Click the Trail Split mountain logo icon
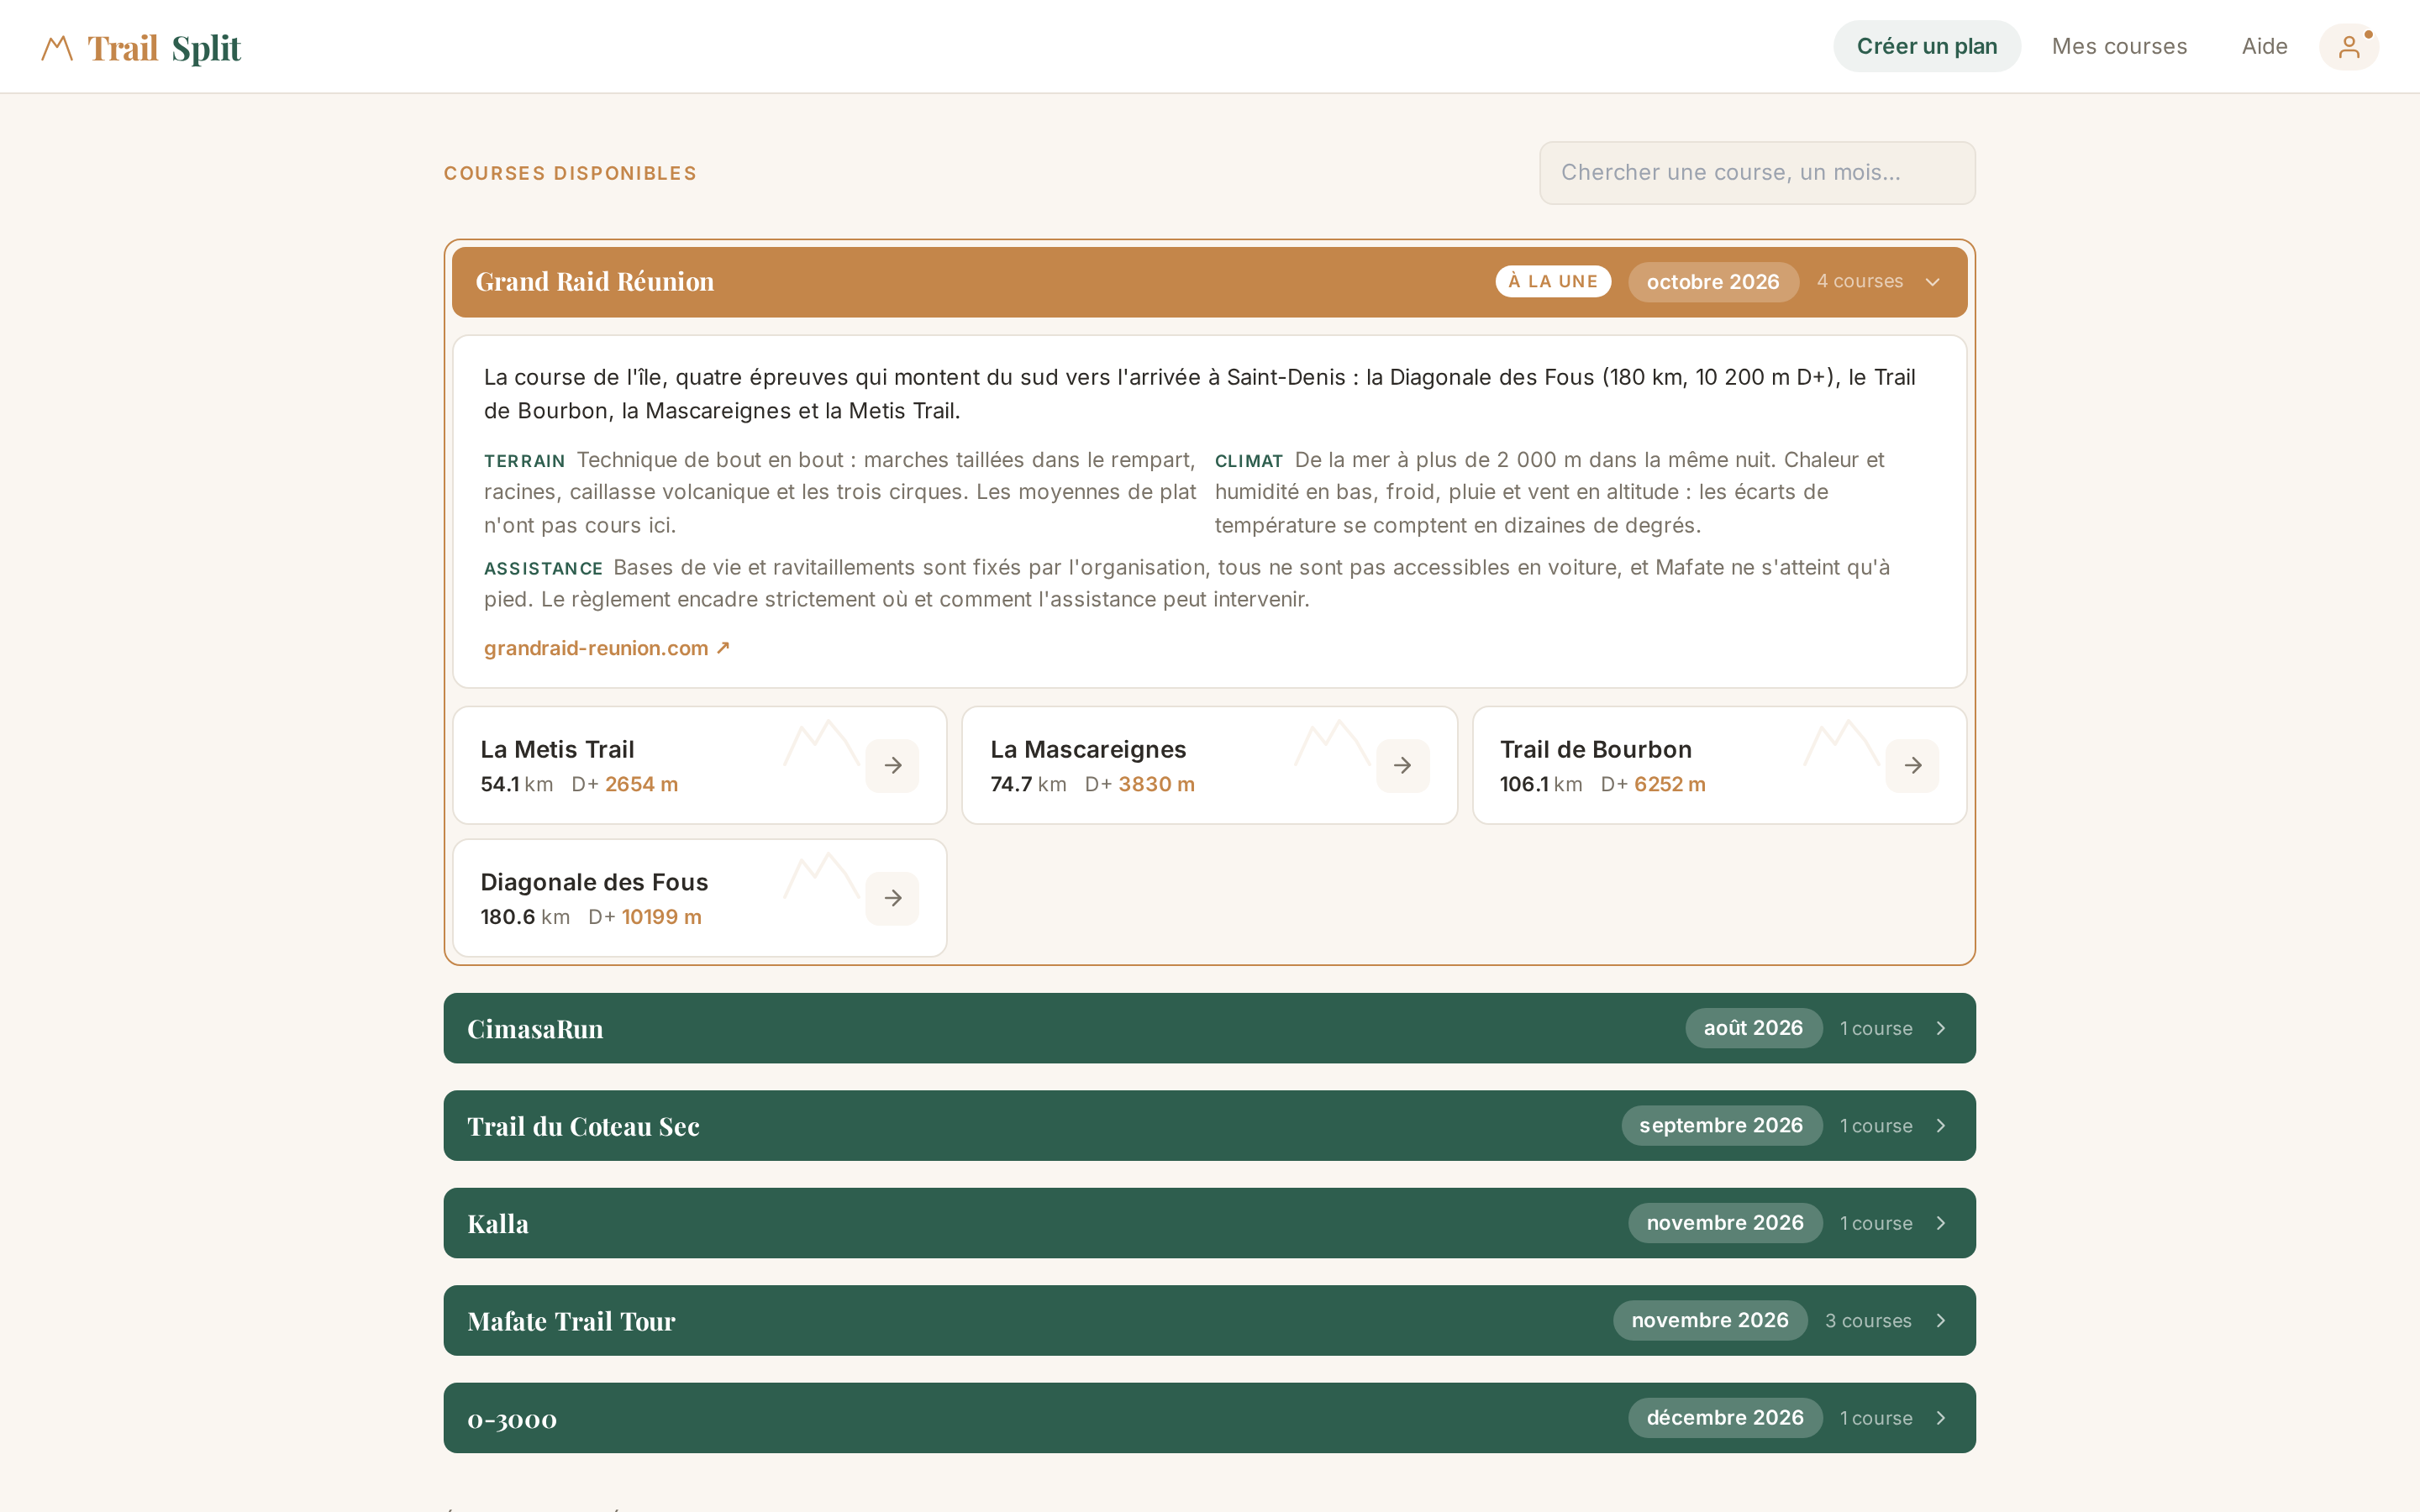2420x1512 pixels. point(57,48)
